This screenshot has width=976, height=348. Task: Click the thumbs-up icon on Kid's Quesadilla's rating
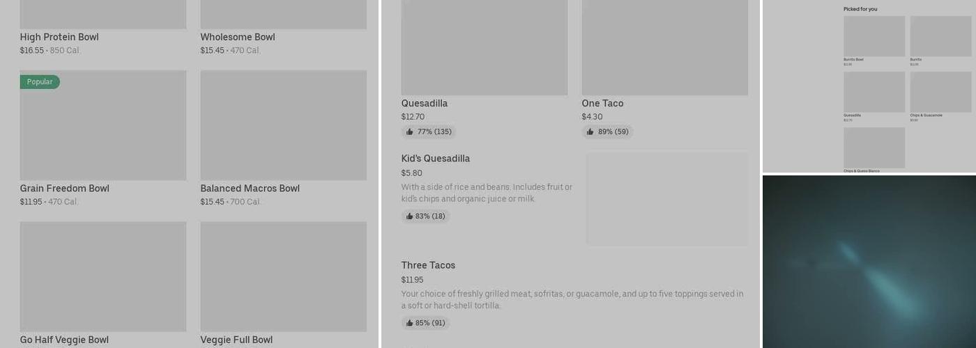(x=409, y=216)
